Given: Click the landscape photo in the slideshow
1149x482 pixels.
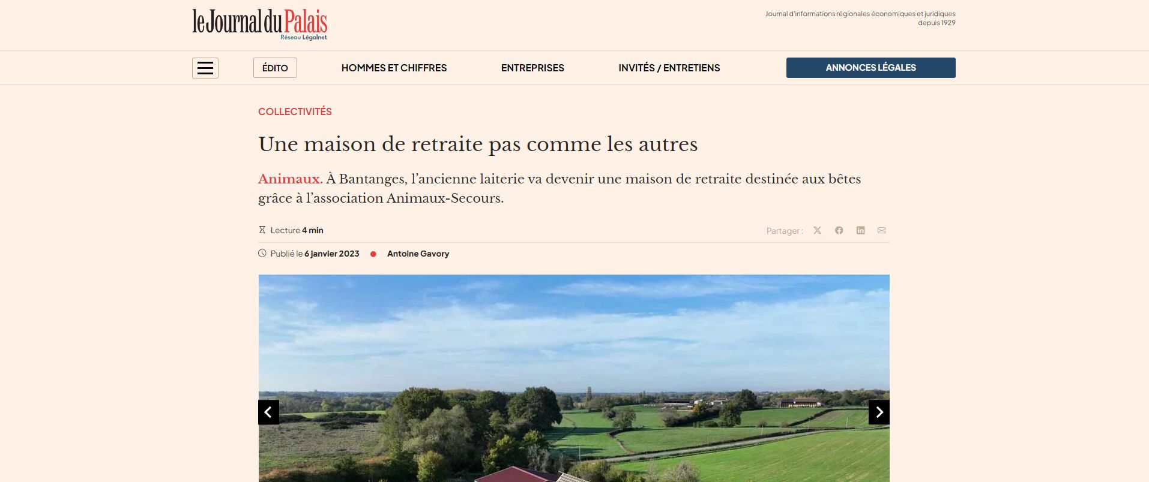Looking at the screenshot, I should coord(574,378).
